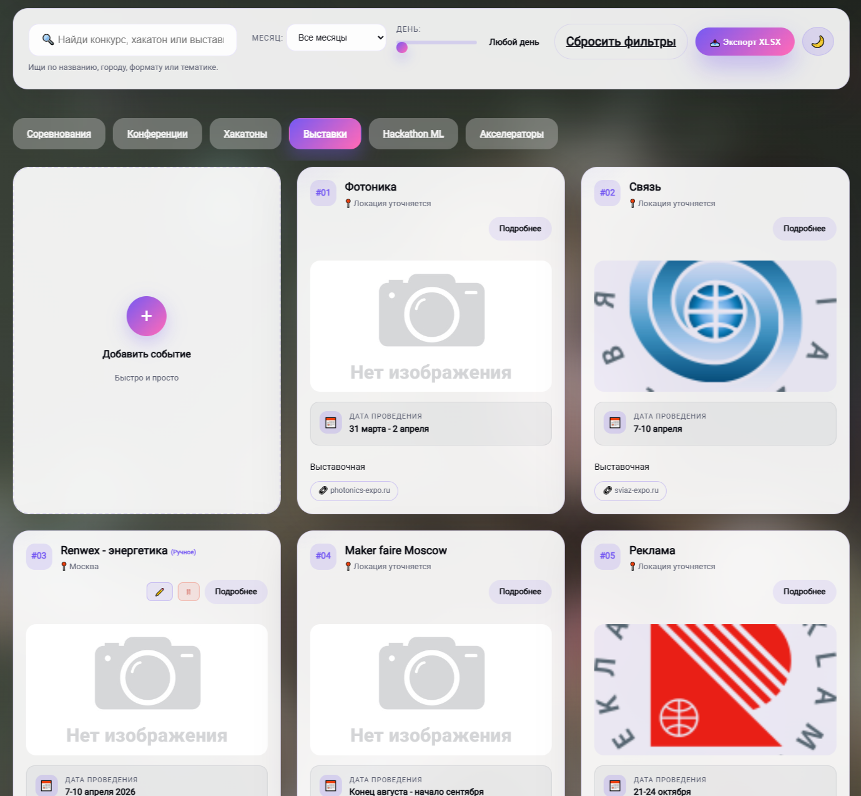Click the #01 badge on the Фотоника card
The width and height of the screenshot is (861, 796).
(323, 192)
